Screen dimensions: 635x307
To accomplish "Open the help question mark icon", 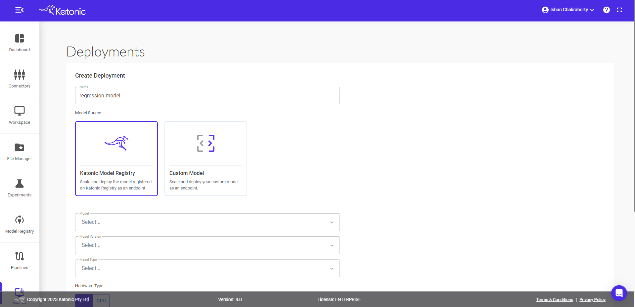I will (x=606, y=10).
